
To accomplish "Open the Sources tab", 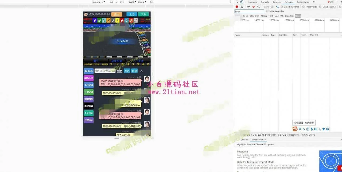I will 277,2.
